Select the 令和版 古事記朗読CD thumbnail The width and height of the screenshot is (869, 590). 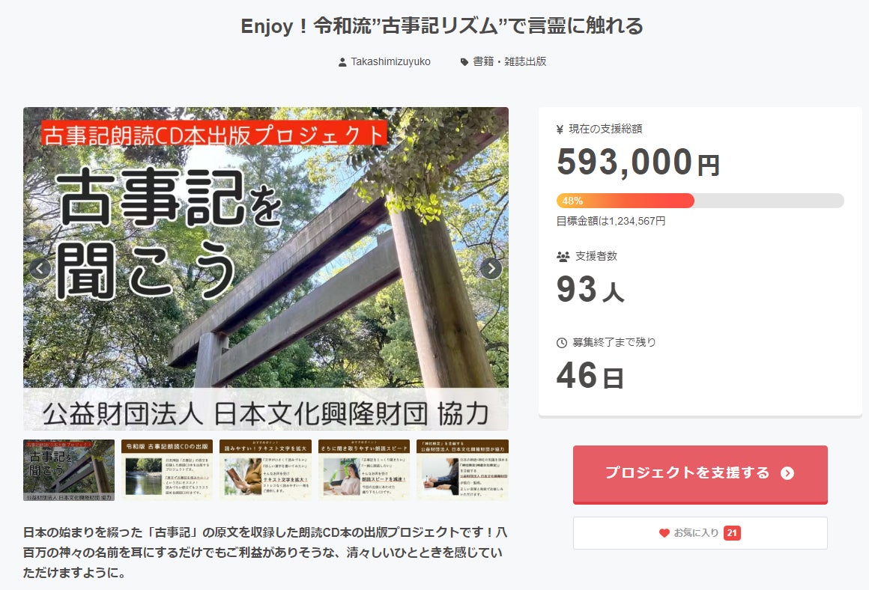click(167, 470)
